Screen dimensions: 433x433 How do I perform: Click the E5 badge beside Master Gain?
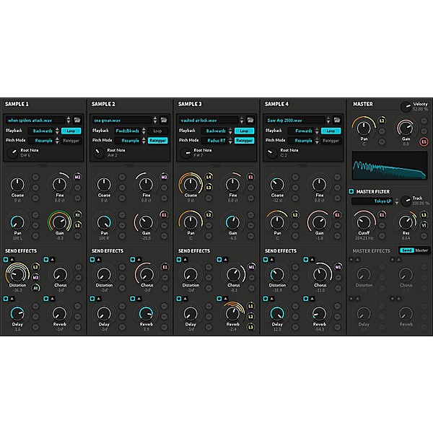[x=423, y=143]
